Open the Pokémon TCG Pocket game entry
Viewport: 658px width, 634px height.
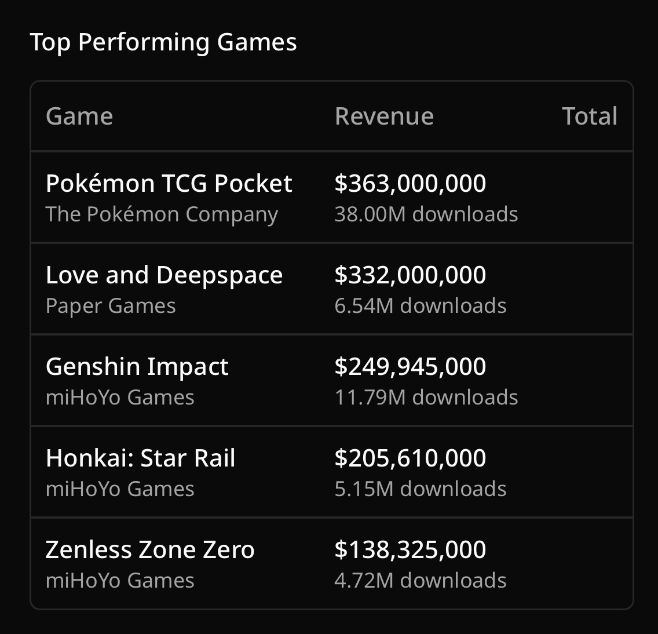(x=169, y=184)
